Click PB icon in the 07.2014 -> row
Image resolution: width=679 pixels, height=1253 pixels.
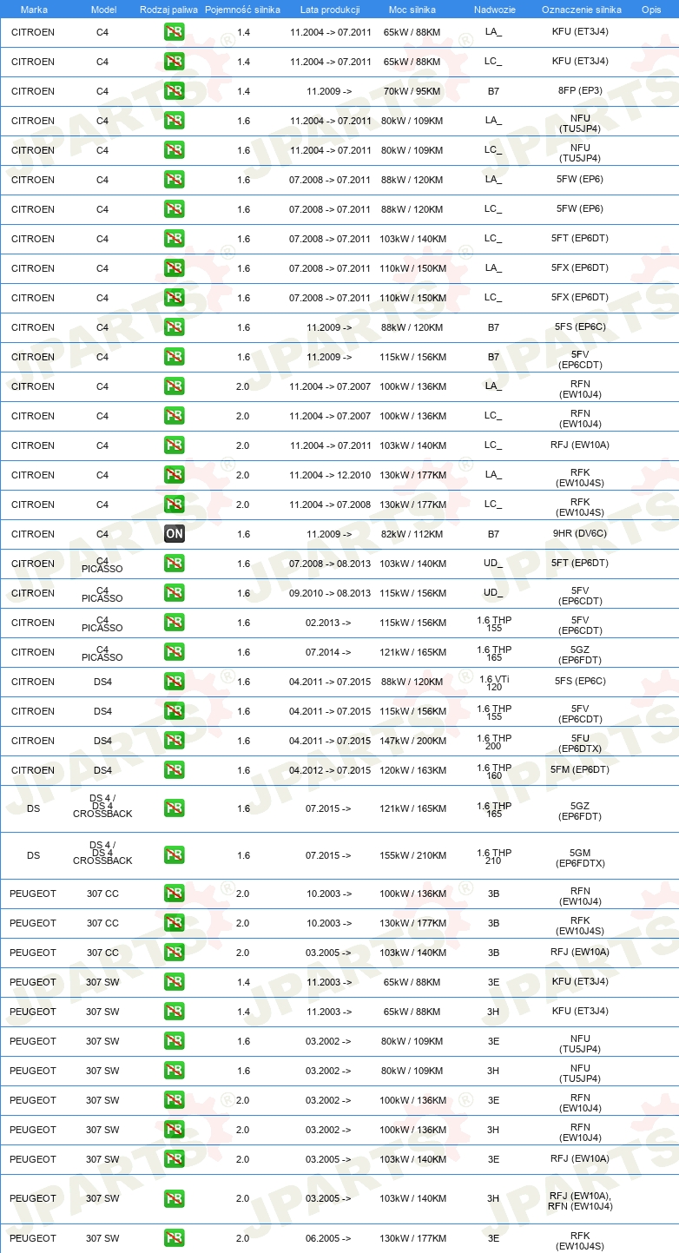(174, 652)
